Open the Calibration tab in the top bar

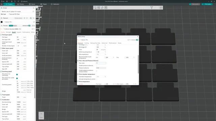(55, 4)
